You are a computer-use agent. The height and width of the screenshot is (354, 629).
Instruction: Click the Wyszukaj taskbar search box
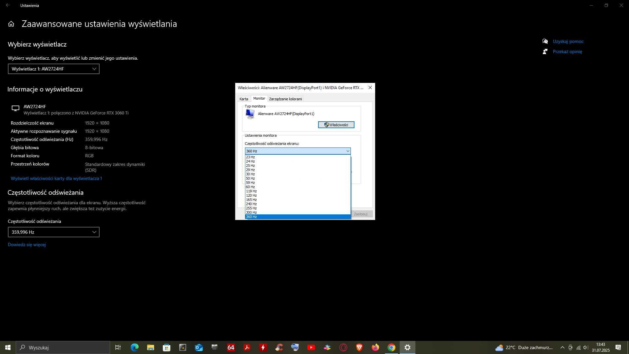click(x=63, y=347)
